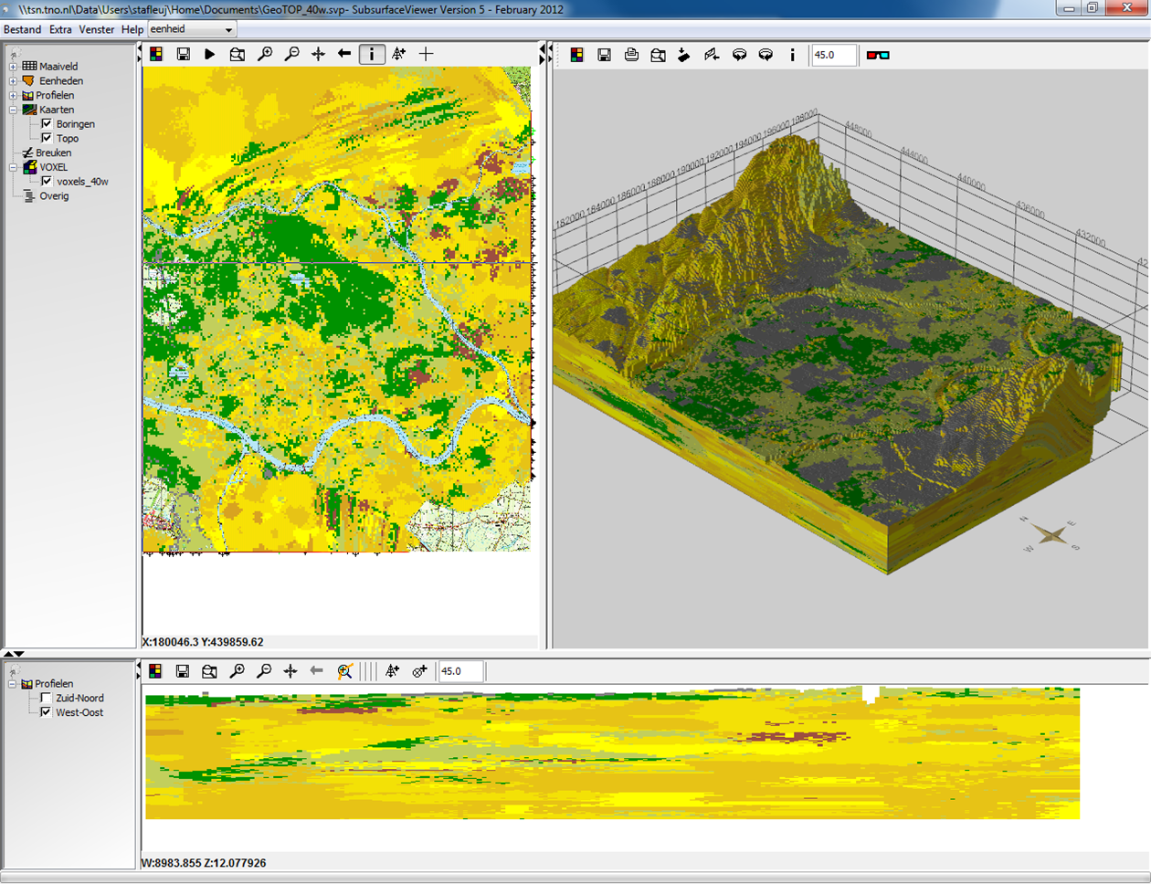The width and height of the screenshot is (1151, 884).
Task: Toggle the voxels_40w checkbox
Action: 47,182
